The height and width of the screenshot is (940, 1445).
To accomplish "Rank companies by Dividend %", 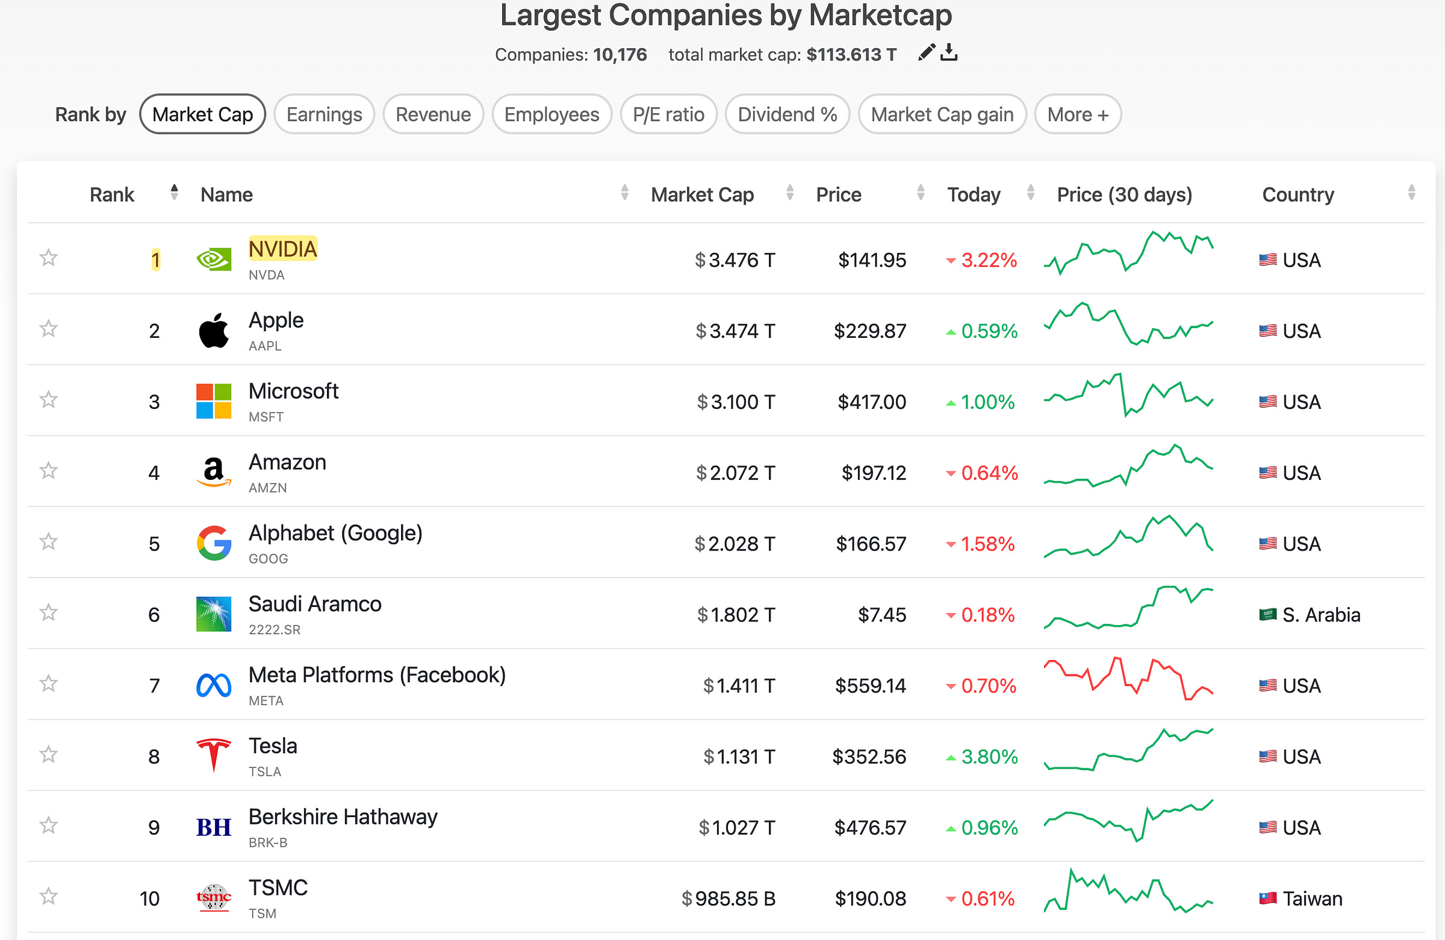I will [787, 114].
